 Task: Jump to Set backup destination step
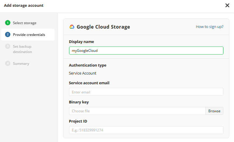tap(22, 49)
